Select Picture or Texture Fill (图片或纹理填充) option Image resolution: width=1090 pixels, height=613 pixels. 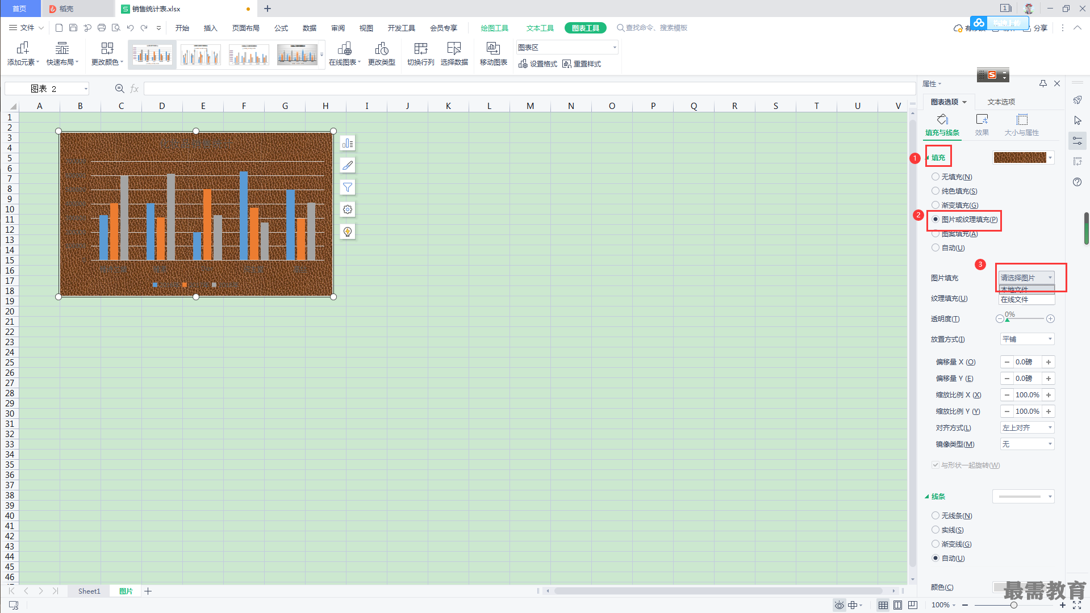click(x=964, y=220)
